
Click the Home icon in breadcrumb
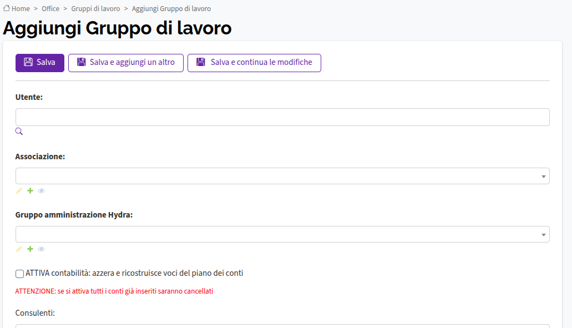pyautogui.click(x=7, y=8)
